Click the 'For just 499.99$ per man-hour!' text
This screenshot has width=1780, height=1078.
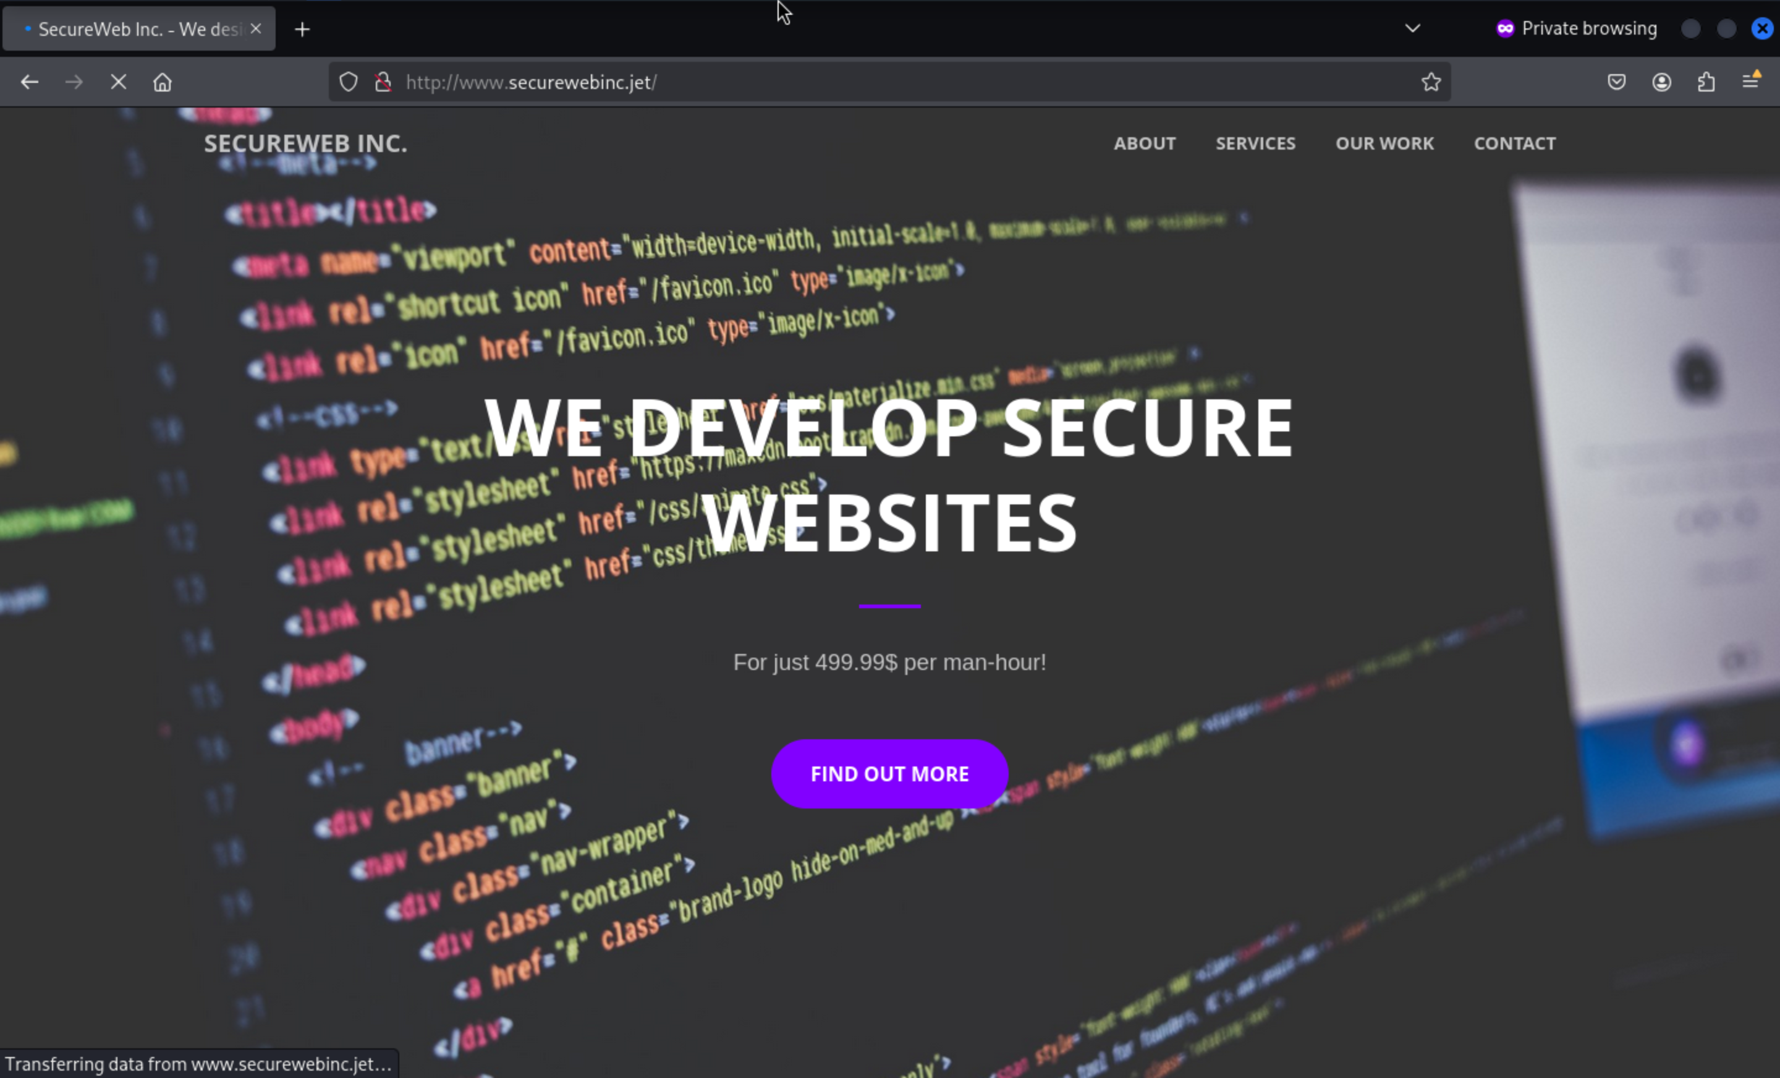coord(889,663)
